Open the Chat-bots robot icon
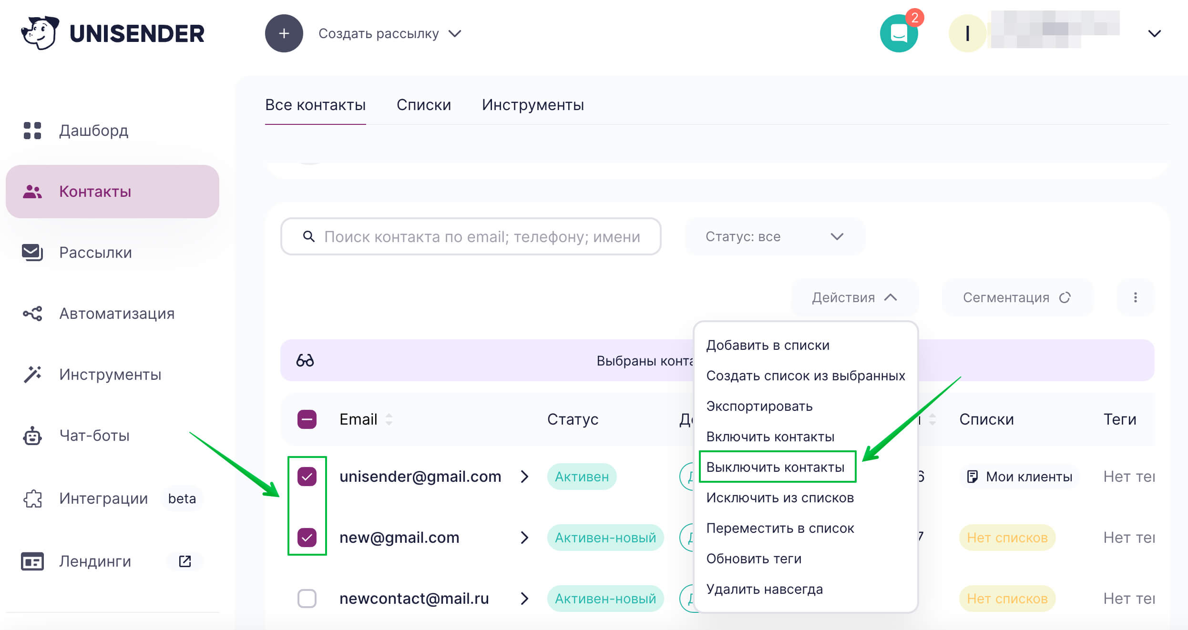1188x630 pixels. [x=32, y=436]
